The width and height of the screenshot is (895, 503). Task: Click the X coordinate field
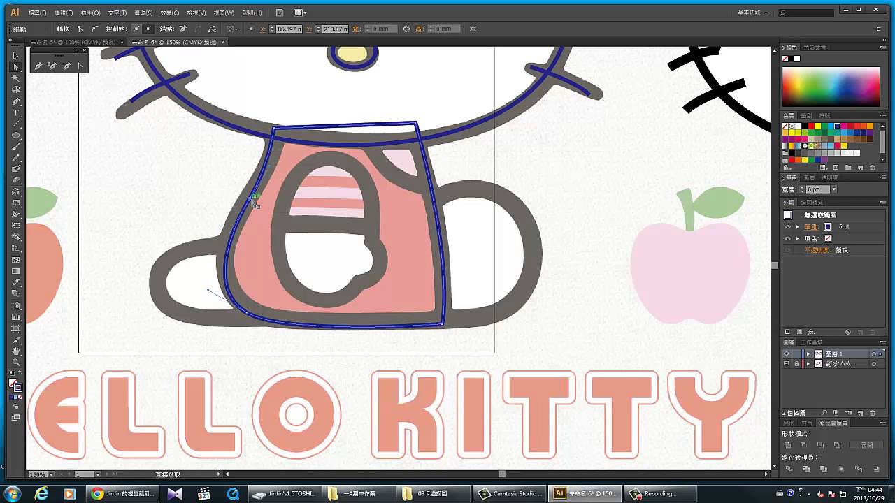[x=289, y=29]
